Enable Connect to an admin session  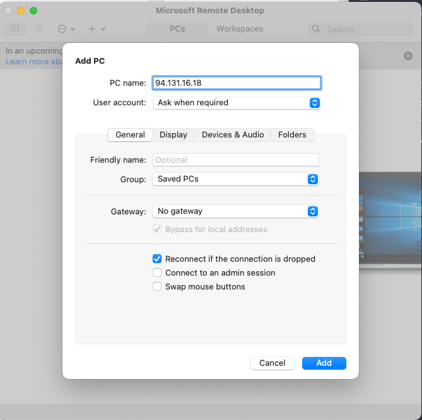click(157, 272)
